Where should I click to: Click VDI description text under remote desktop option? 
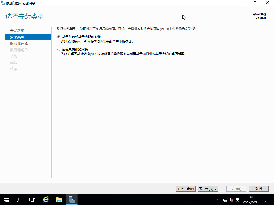tap(124, 54)
